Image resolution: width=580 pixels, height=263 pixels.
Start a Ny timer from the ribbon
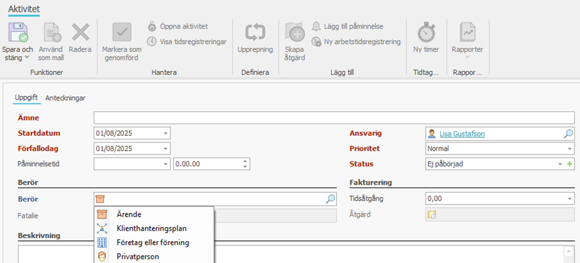pyautogui.click(x=426, y=33)
